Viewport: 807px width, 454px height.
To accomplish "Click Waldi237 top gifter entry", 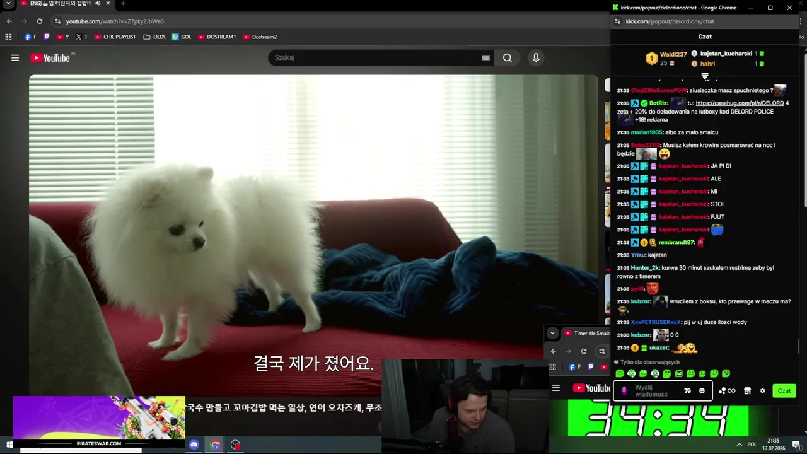I will tap(666, 59).
